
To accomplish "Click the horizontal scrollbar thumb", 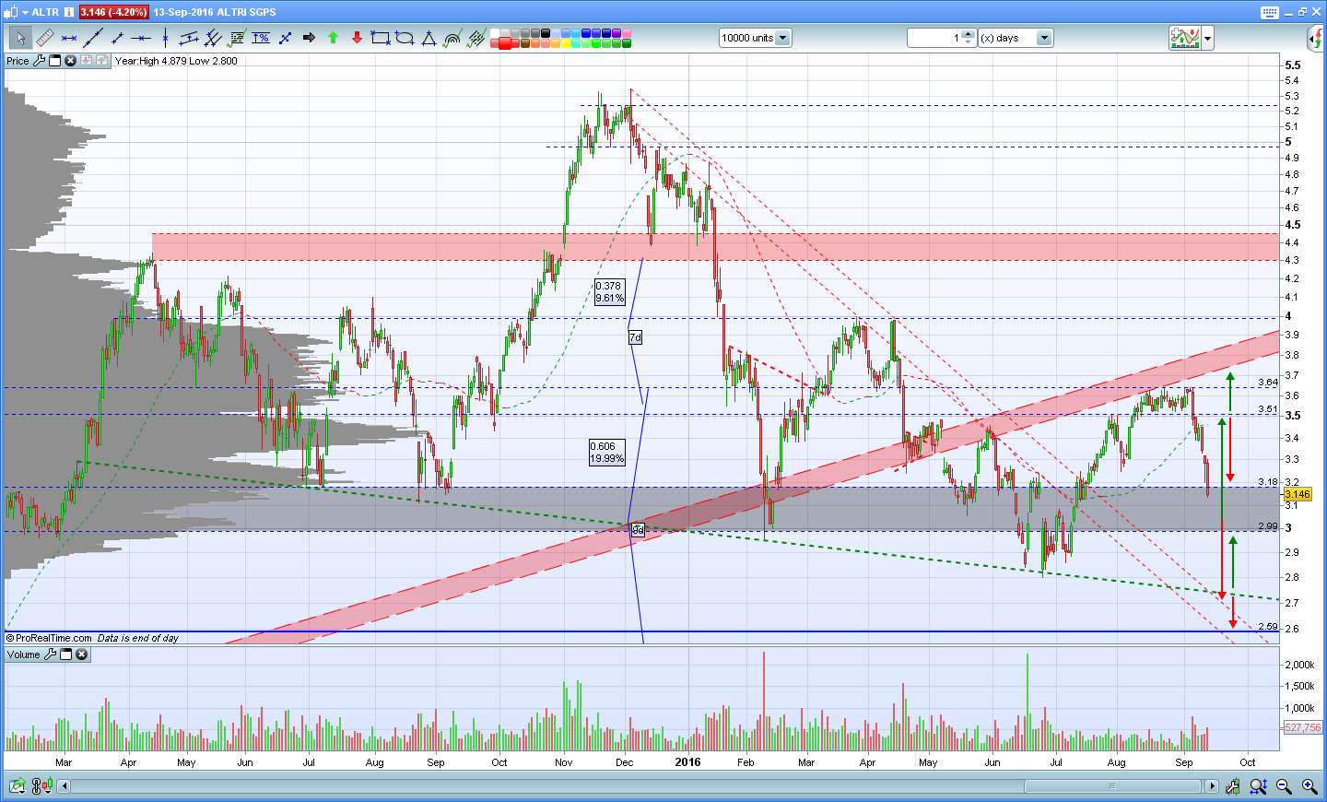I will (1112, 786).
